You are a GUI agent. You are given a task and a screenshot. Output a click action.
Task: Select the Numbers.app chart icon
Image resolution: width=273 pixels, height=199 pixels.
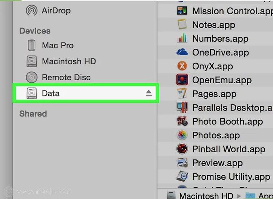point(182,38)
